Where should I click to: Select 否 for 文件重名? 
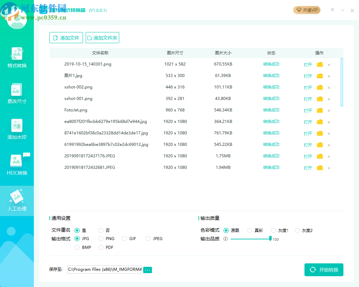pos(101,230)
